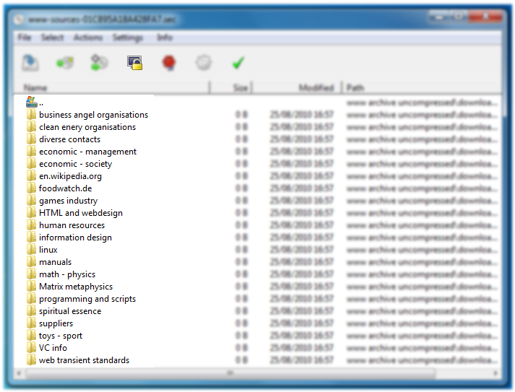The image size is (515, 392).
Task: Open the Actions menu
Action: [87, 38]
